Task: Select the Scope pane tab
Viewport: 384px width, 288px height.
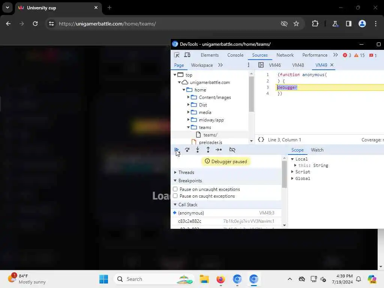Action: pos(297,150)
